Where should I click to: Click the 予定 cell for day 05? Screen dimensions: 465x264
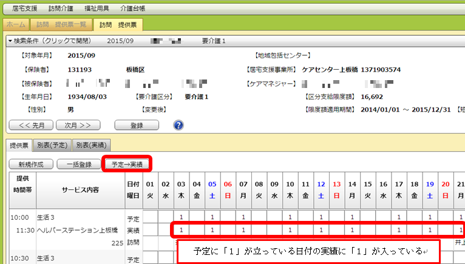(212, 217)
